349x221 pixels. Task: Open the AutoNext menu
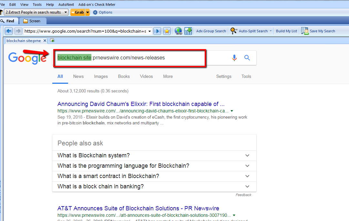tap(66, 5)
